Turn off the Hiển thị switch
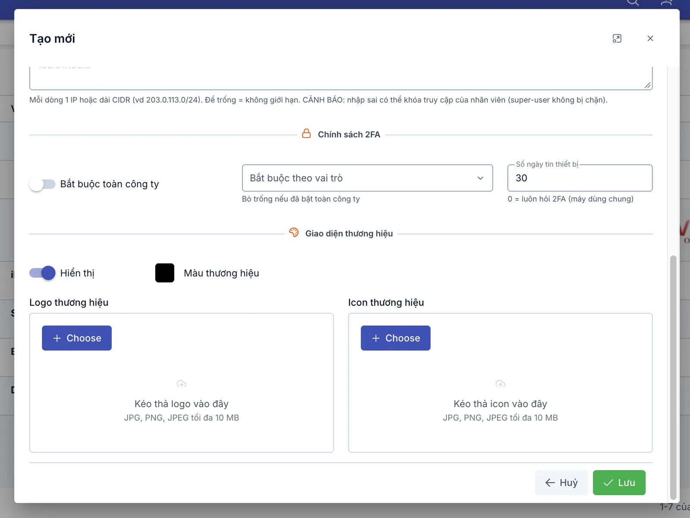This screenshot has height=518, width=690. (42, 273)
